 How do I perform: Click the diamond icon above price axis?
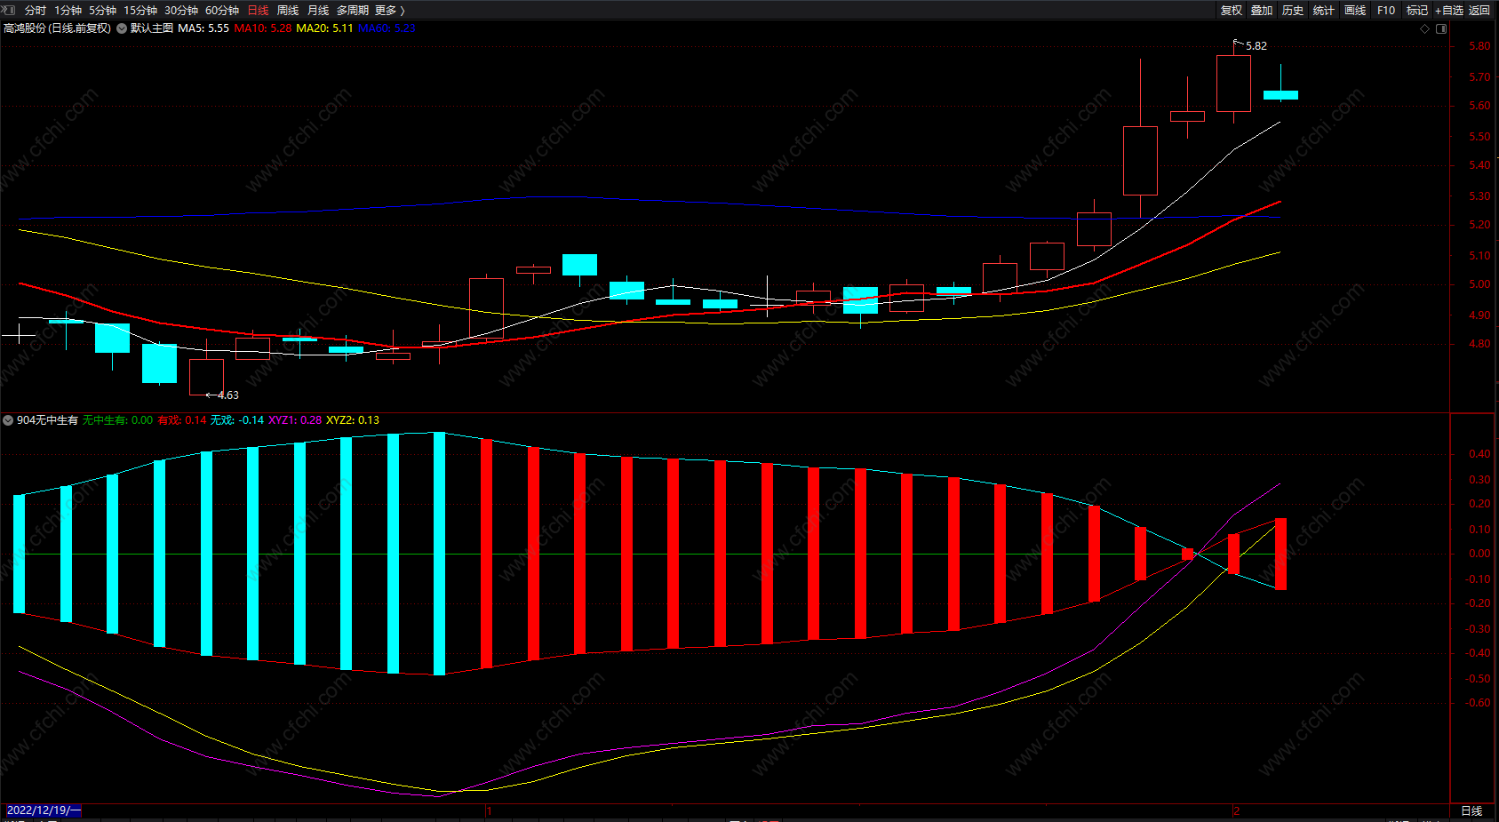coord(1425,28)
